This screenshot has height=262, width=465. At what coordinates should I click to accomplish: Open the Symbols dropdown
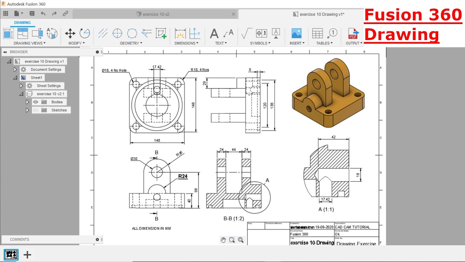pyautogui.click(x=260, y=43)
